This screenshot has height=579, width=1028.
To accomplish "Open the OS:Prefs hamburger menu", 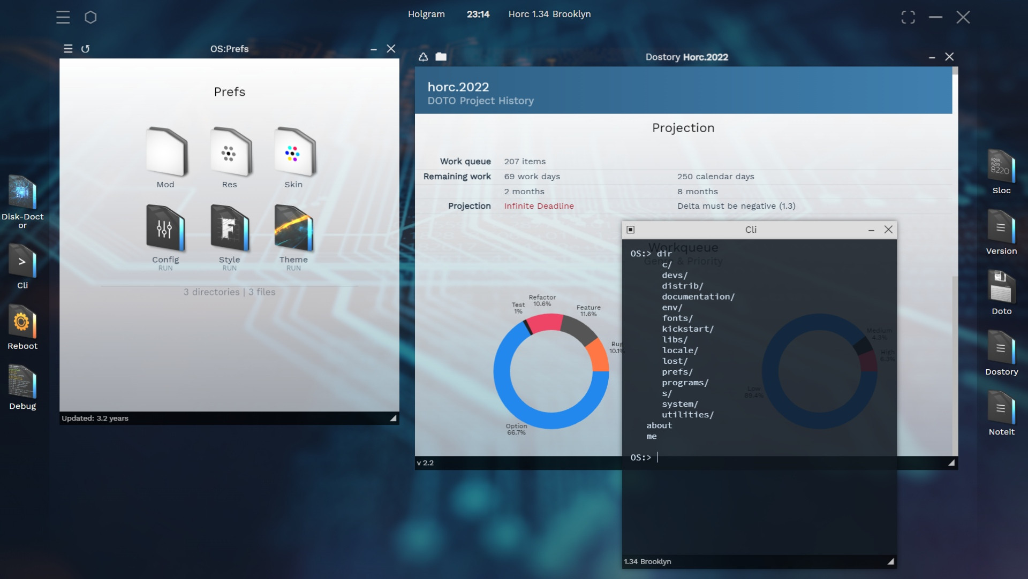I will point(68,49).
